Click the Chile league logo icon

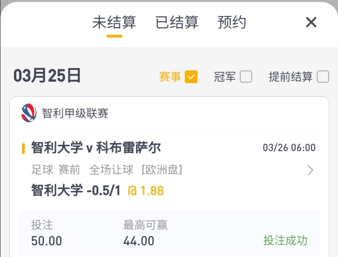[29, 113]
